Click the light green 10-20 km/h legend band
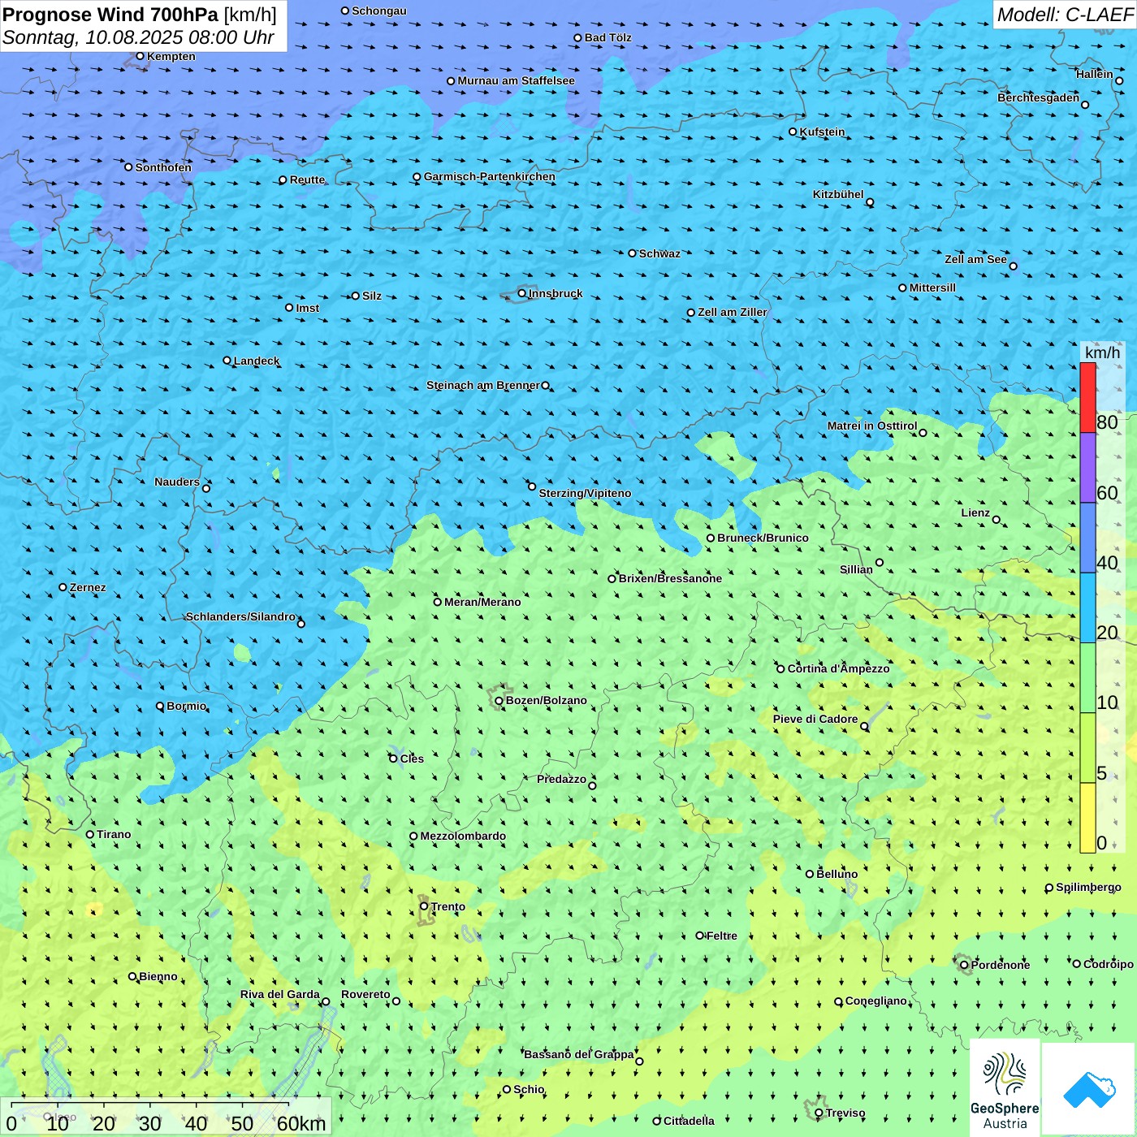Viewport: 1137px width, 1137px height. (1087, 677)
